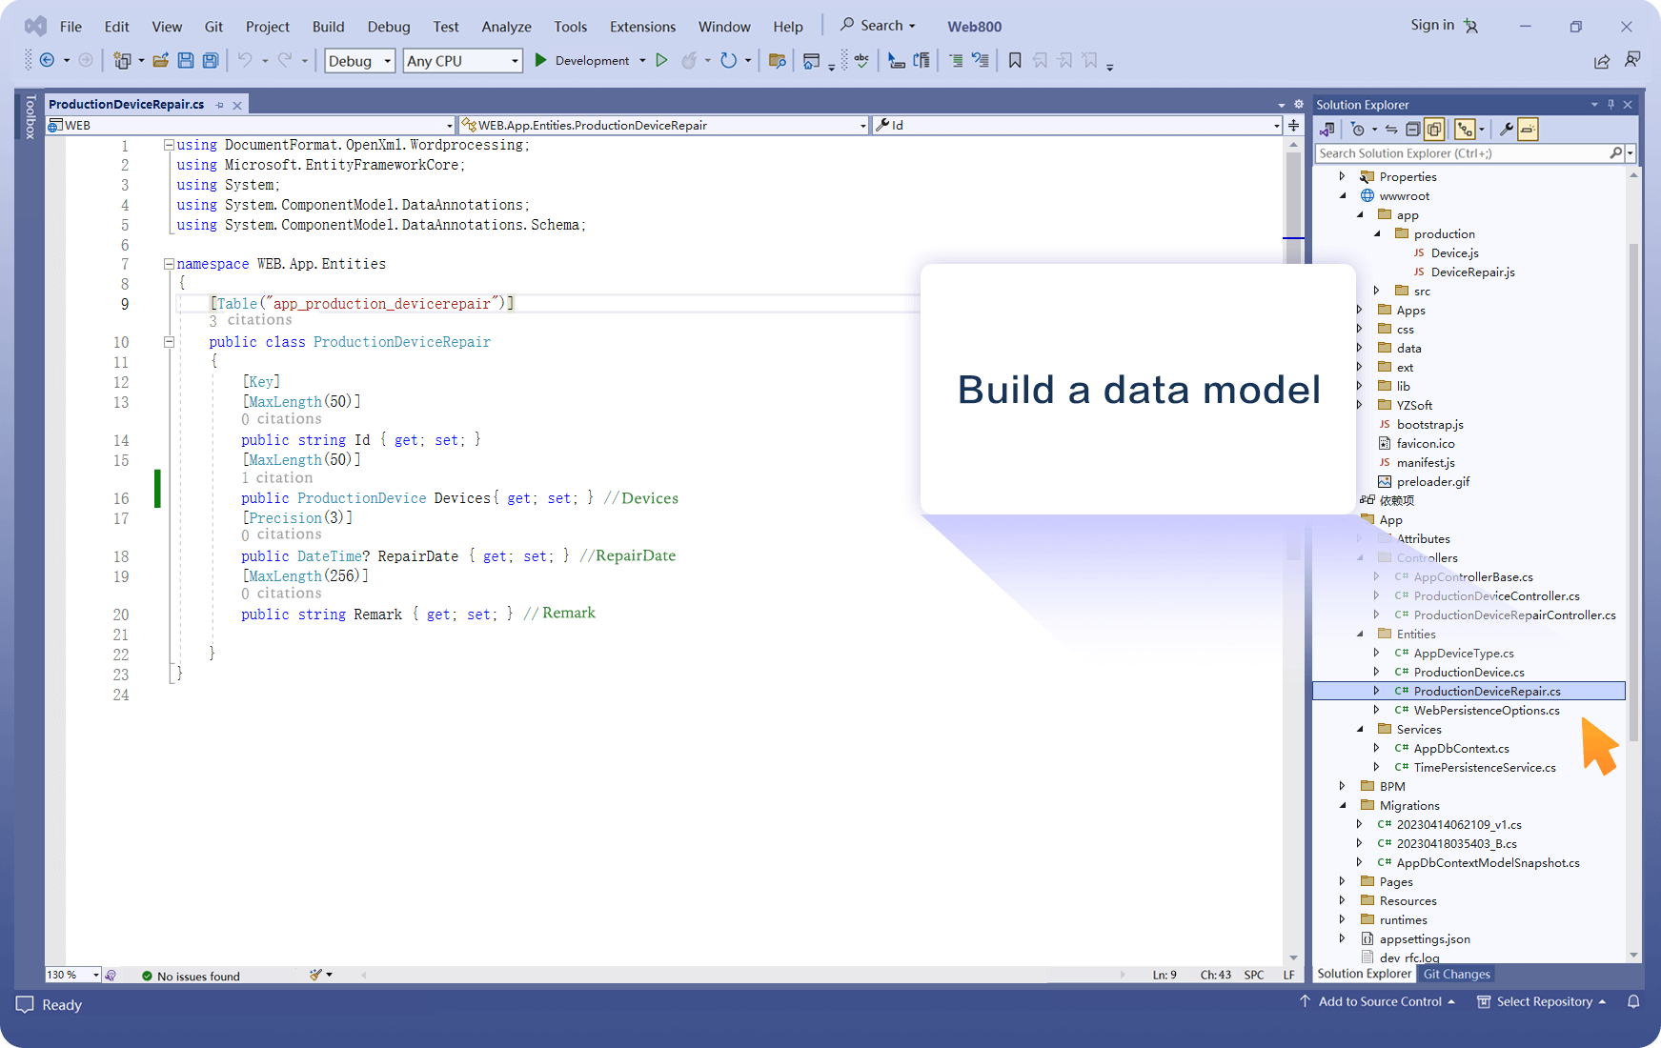
Task: Click the Navigate Backward arrow in toolbar
Action: tap(47, 60)
